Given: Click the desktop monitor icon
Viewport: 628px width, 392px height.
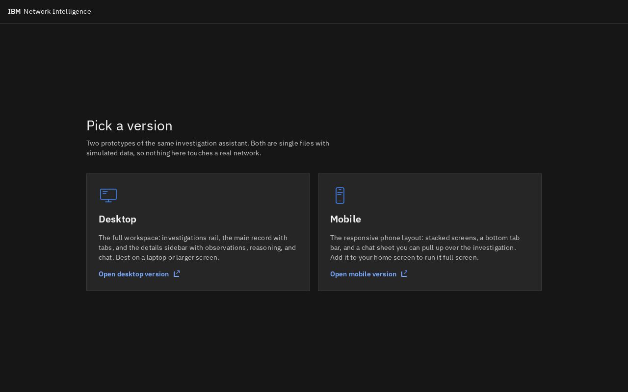Looking at the screenshot, I should coord(108,196).
